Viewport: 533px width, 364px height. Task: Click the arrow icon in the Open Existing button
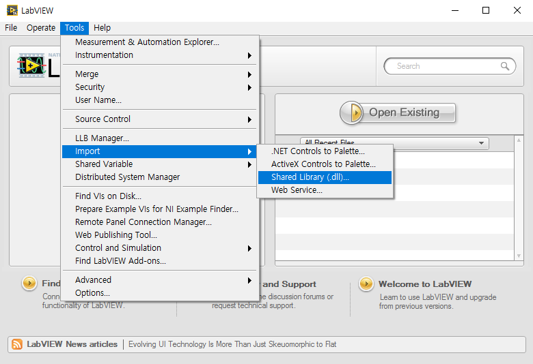pyautogui.click(x=353, y=112)
